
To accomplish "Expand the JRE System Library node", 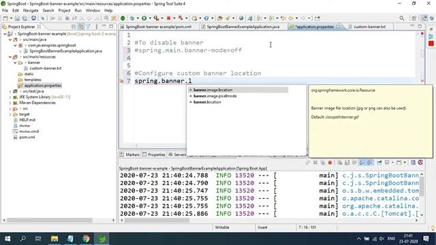I will [x=10, y=97].
